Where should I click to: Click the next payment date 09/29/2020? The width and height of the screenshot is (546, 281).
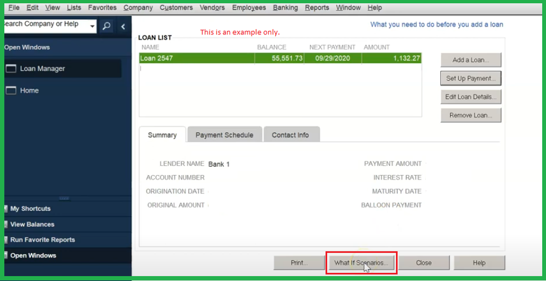pos(333,58)
